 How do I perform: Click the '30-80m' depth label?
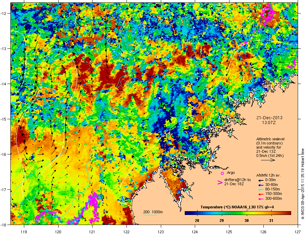[271, 185]
